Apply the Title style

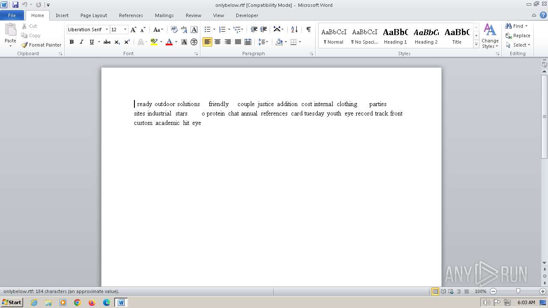[x=457, y=36]
